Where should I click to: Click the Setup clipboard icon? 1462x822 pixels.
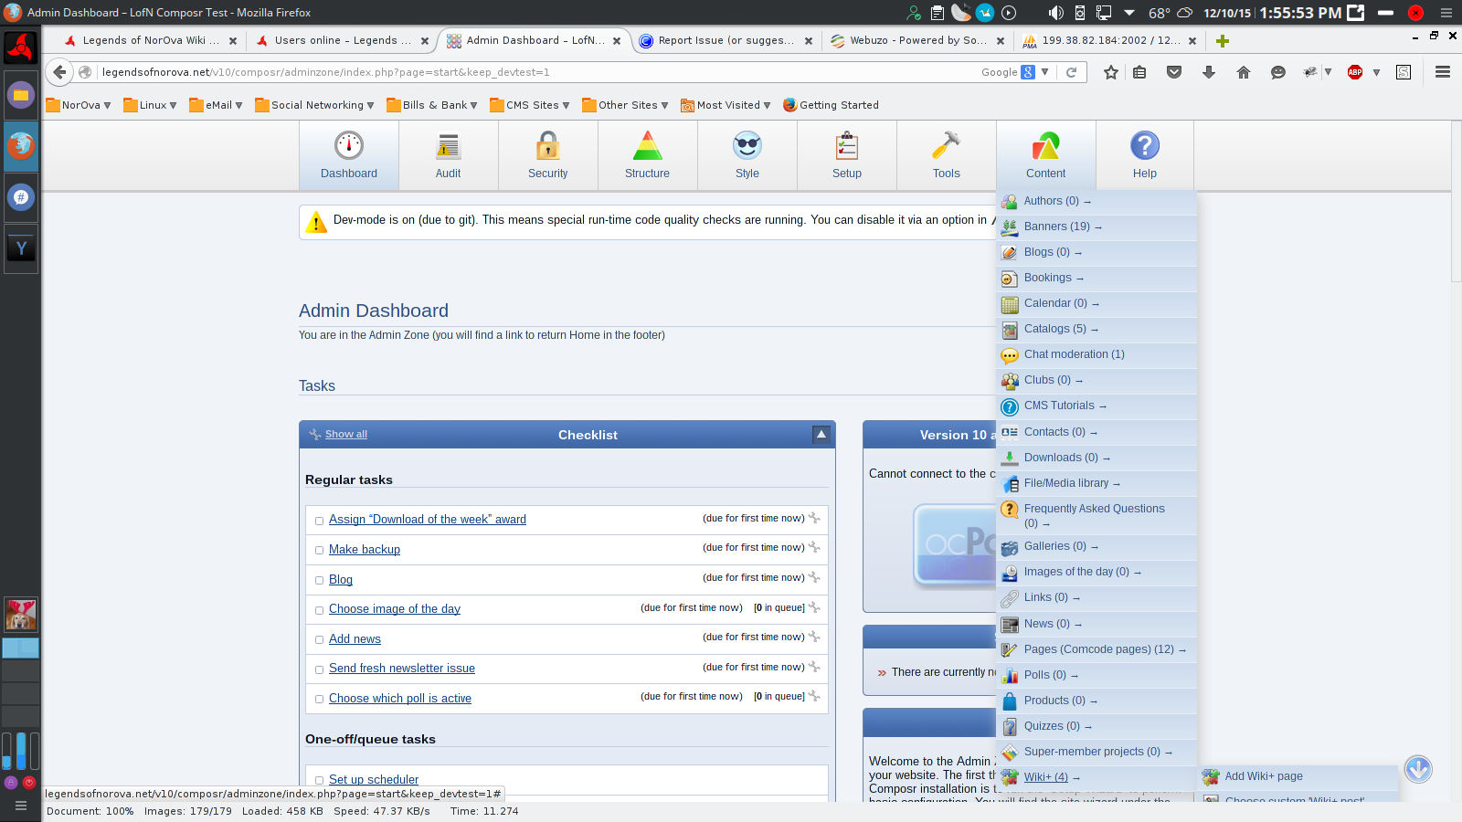tap(846, 146)
